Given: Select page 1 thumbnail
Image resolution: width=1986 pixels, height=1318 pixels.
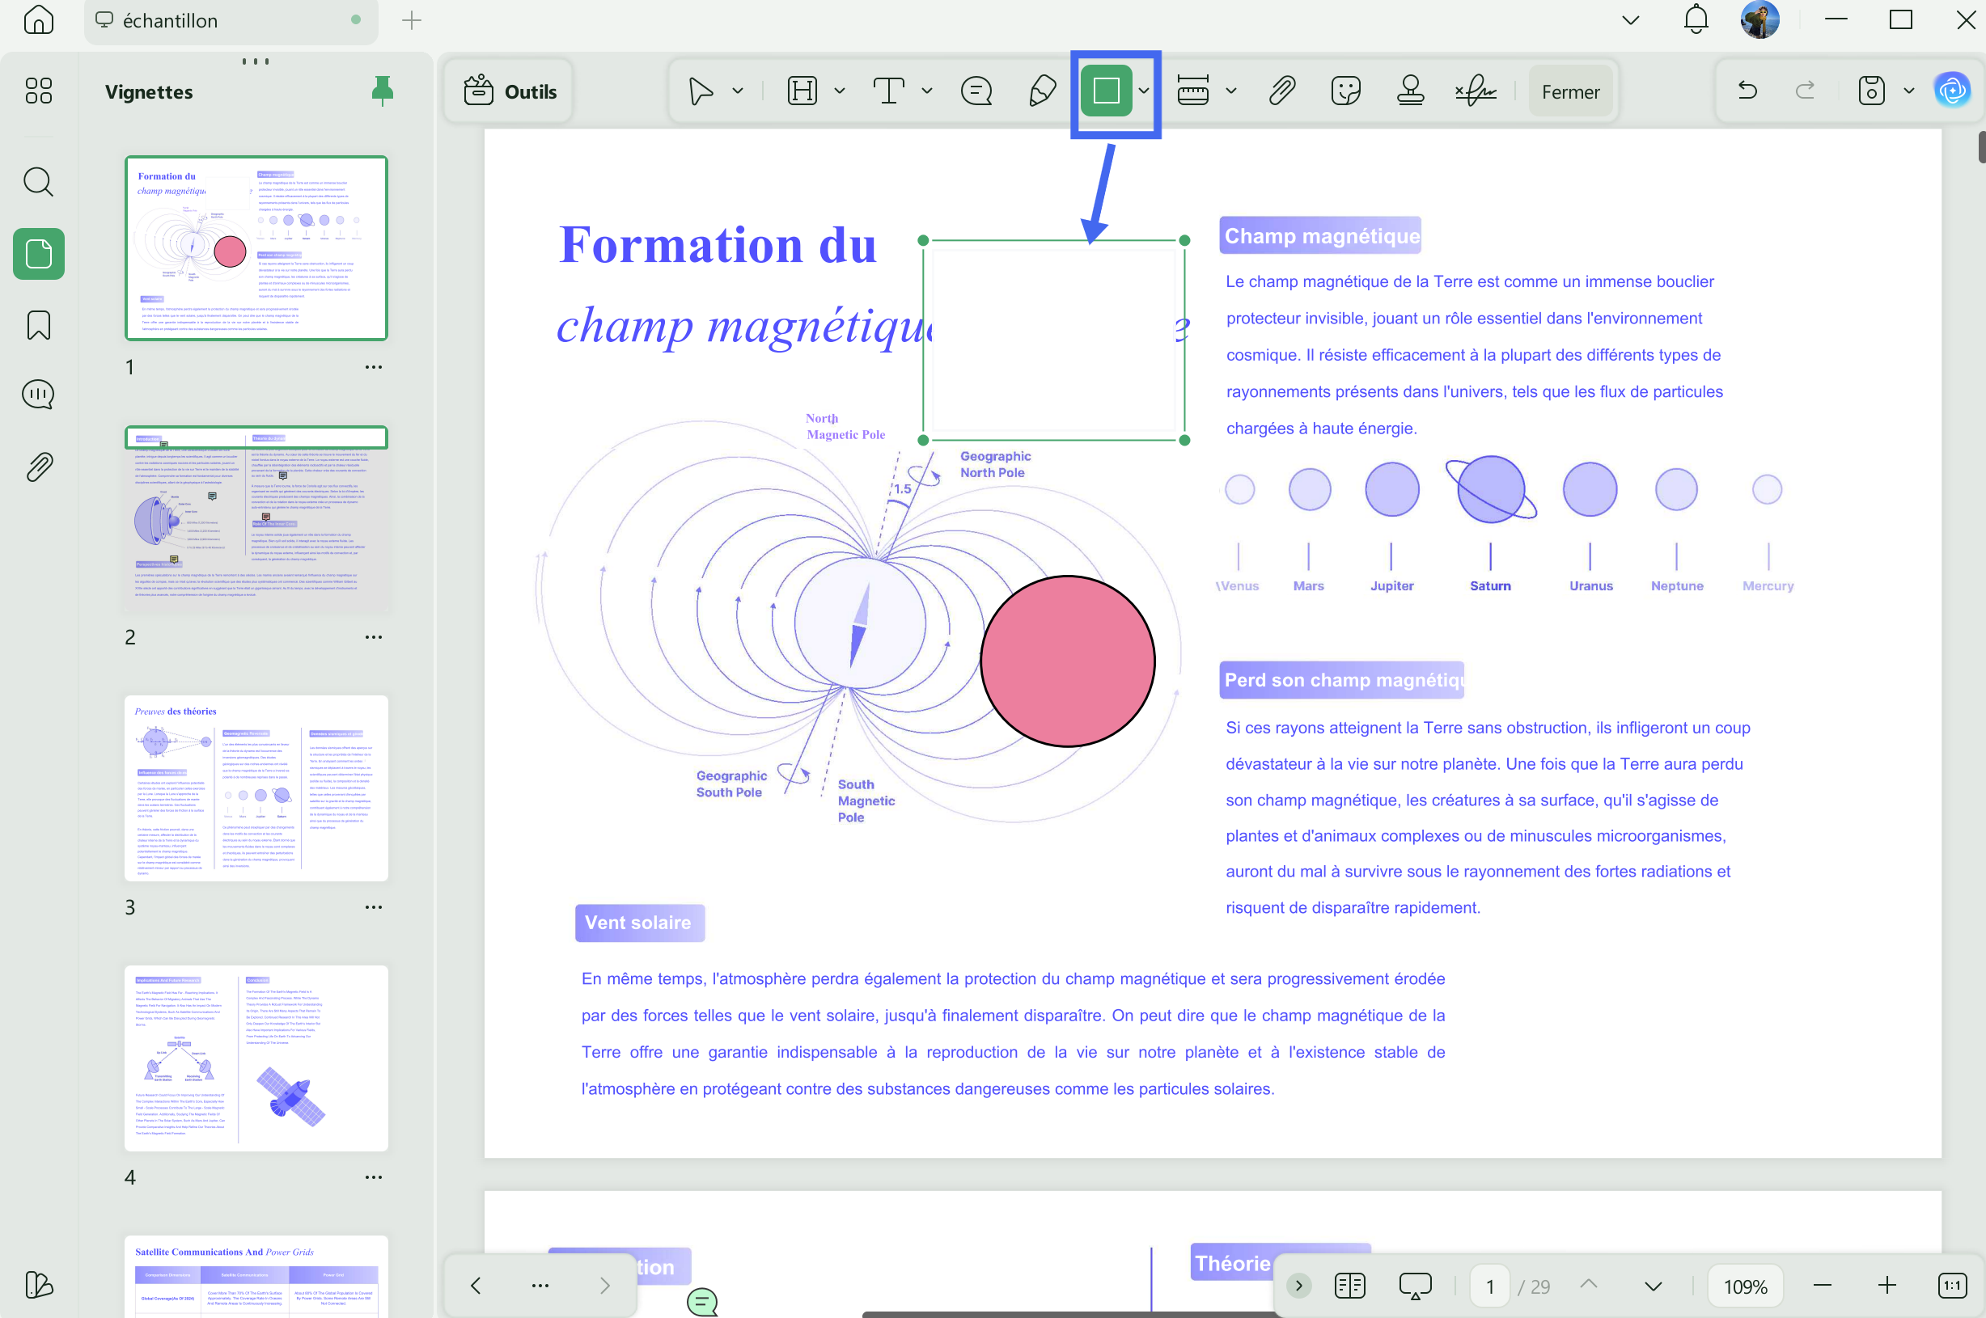Looking at the screenshot, I should pos(256,248).
